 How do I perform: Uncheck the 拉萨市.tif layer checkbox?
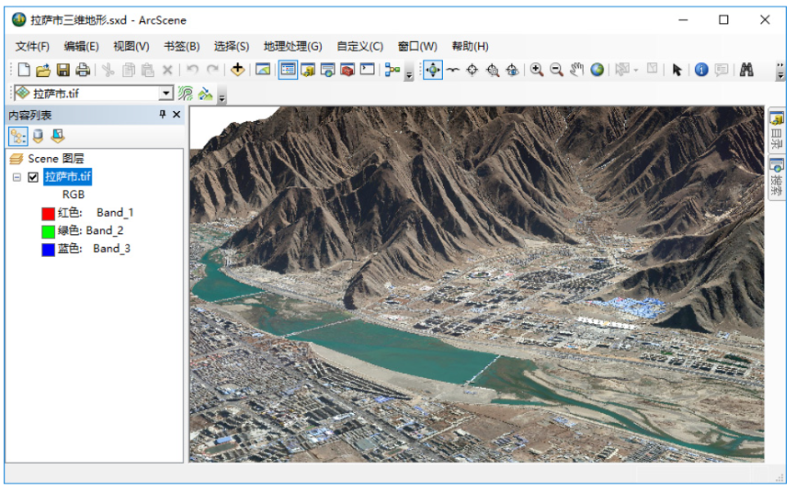[x=33, y=177]
